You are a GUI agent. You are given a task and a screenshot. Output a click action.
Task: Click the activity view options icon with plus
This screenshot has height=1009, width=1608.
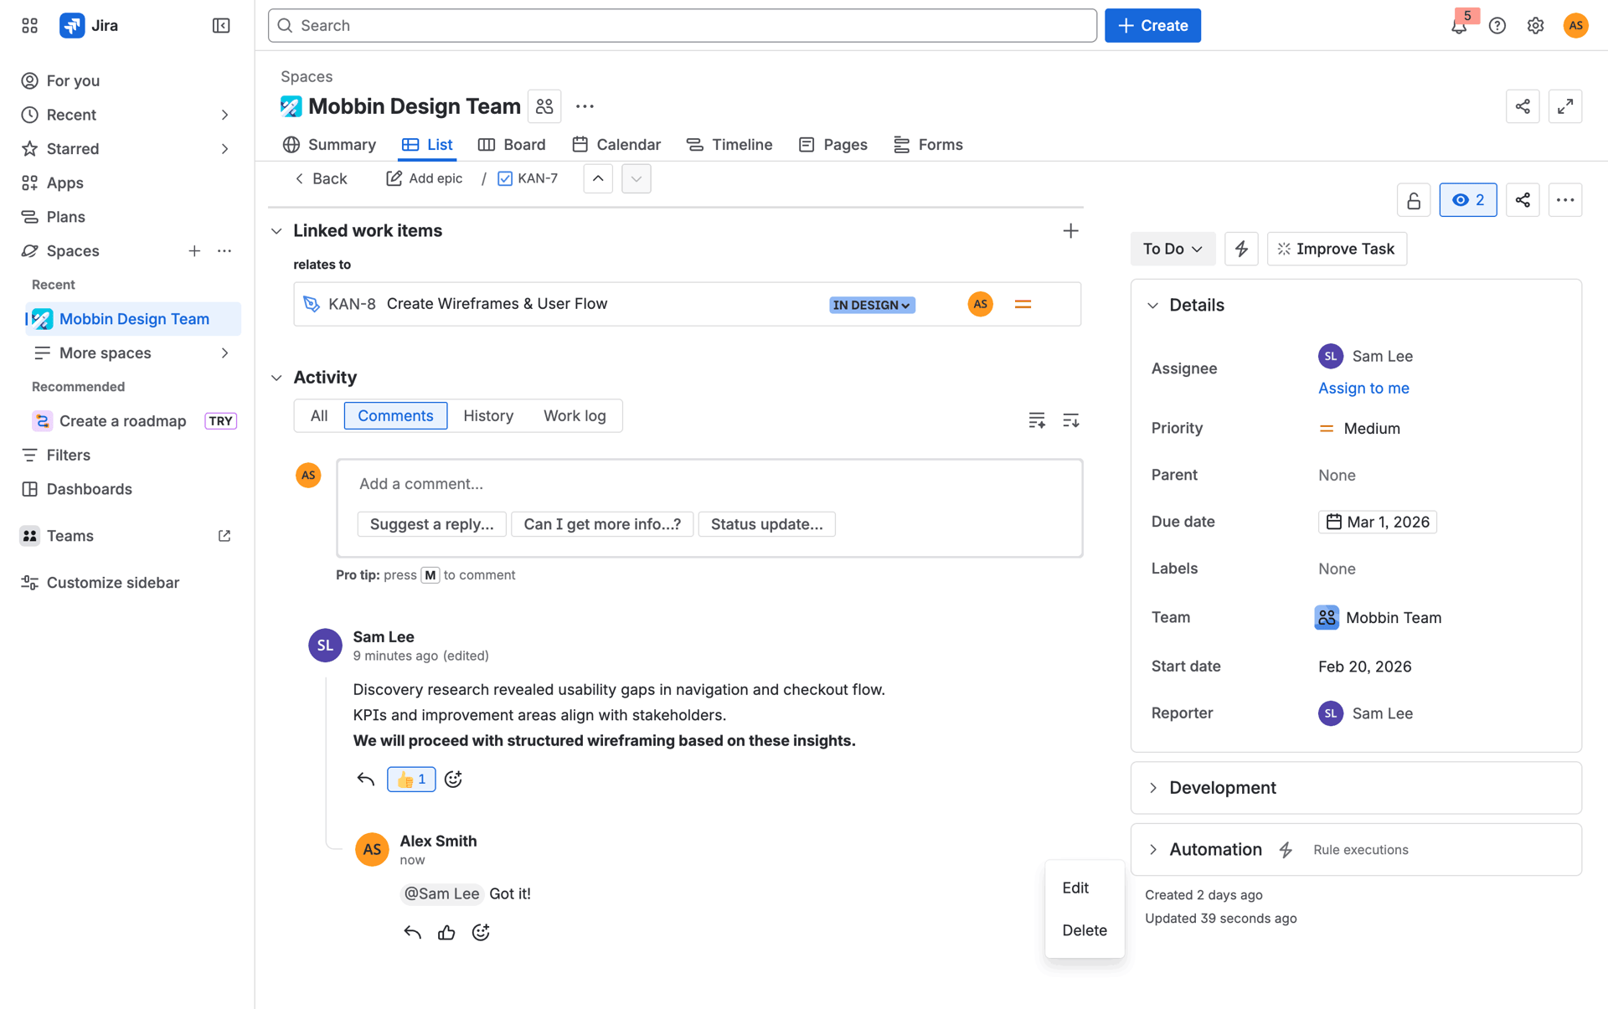pos(1037,420)
